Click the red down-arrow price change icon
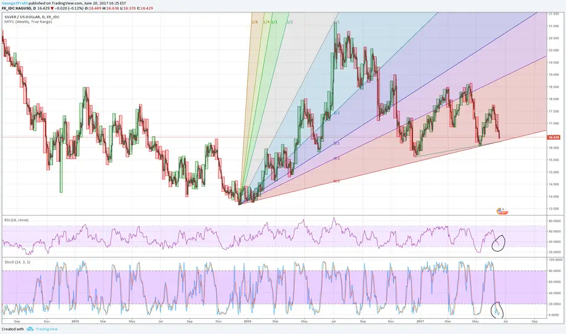Viewport: 566px width, 334px height. (52, 8)
